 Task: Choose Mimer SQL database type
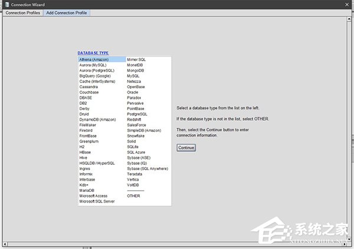[x=136, y=59]
